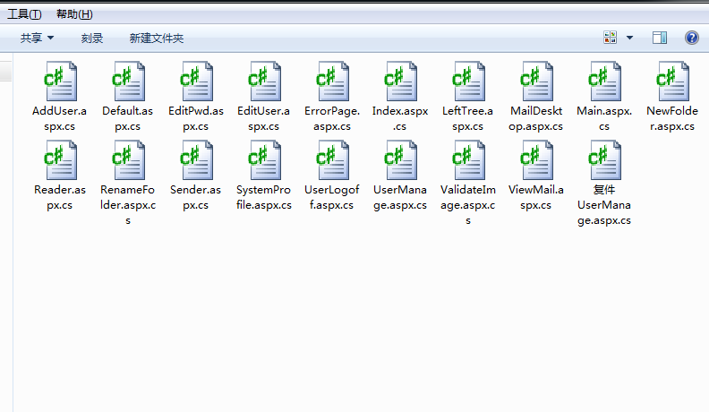Open help with the question mark icon
709x412 pixels.
coord(692,38)
